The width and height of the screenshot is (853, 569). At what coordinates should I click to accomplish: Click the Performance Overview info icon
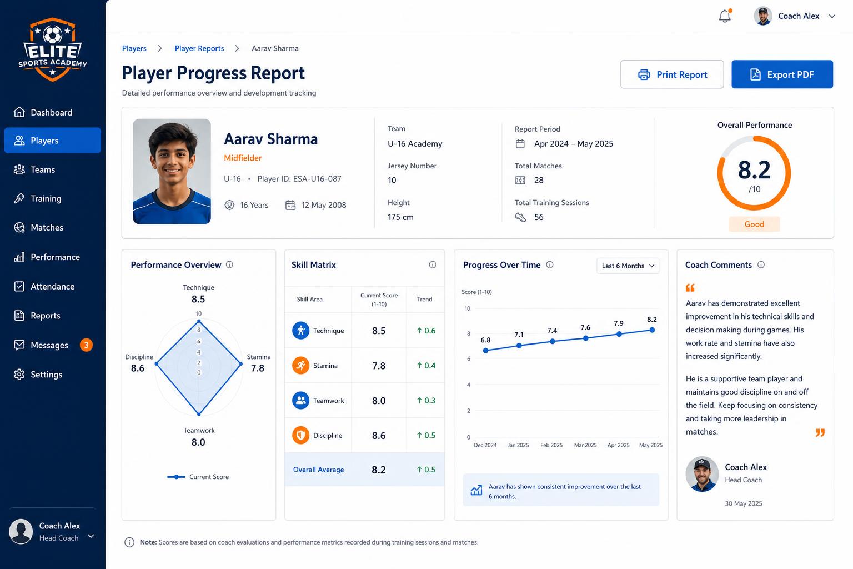[x=229, y=265]
